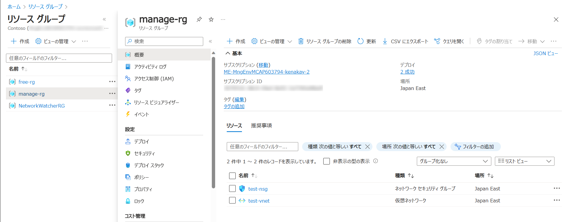This screenshot has width=567, height=222.
Task: Open the ellipsis menu for free-rg
Action: coord(112,82)
